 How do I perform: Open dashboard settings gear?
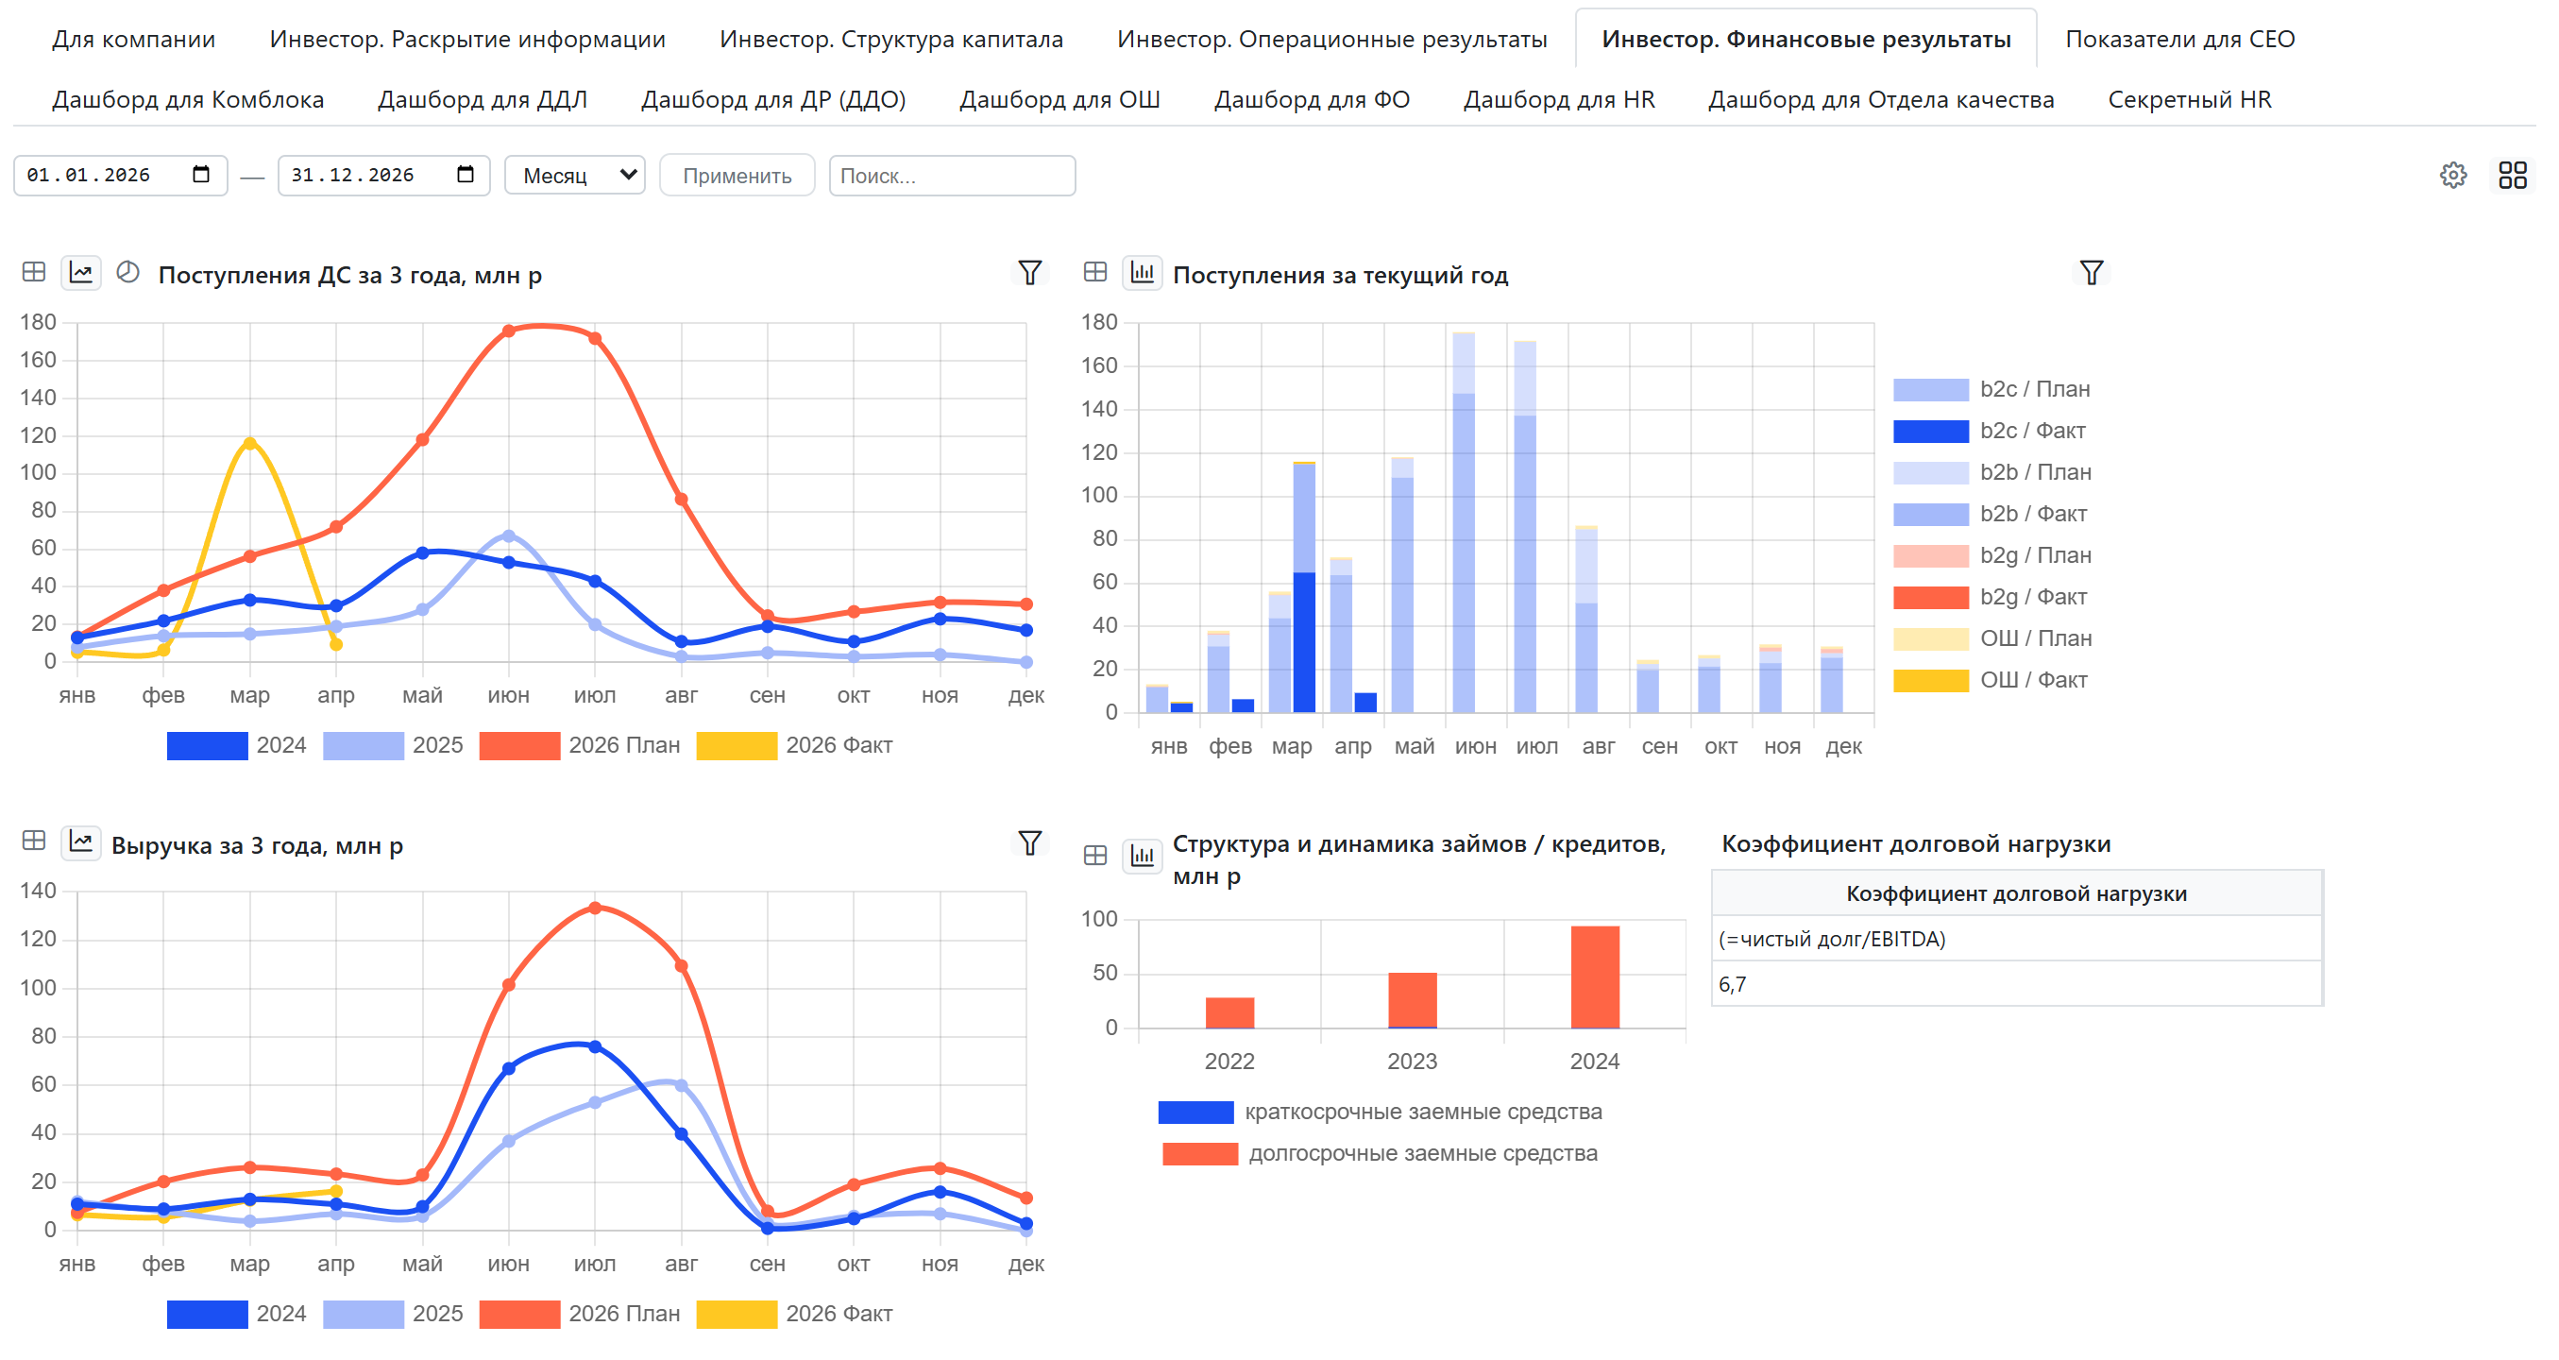pyautogui.click(x=2452, y=176)
